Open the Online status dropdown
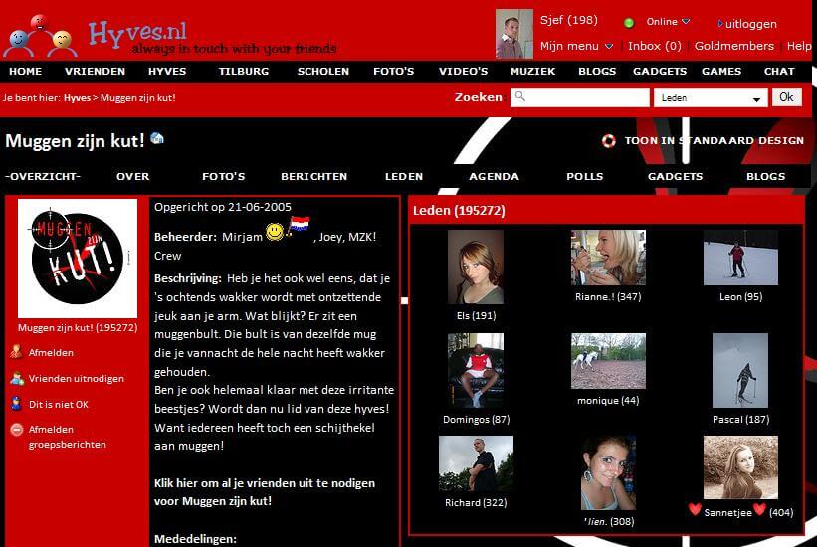This screenshot has height=547, width=817. [x=686, y=21]
